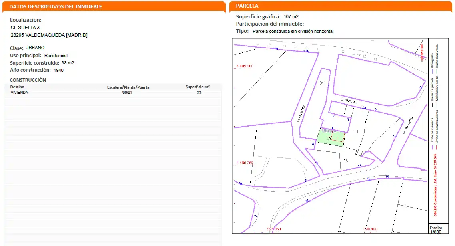Image resolution: width=455 pixels, height=246 pixels.
Task: Select the '390.400' coordinate at map bottom
Action: 370,229
